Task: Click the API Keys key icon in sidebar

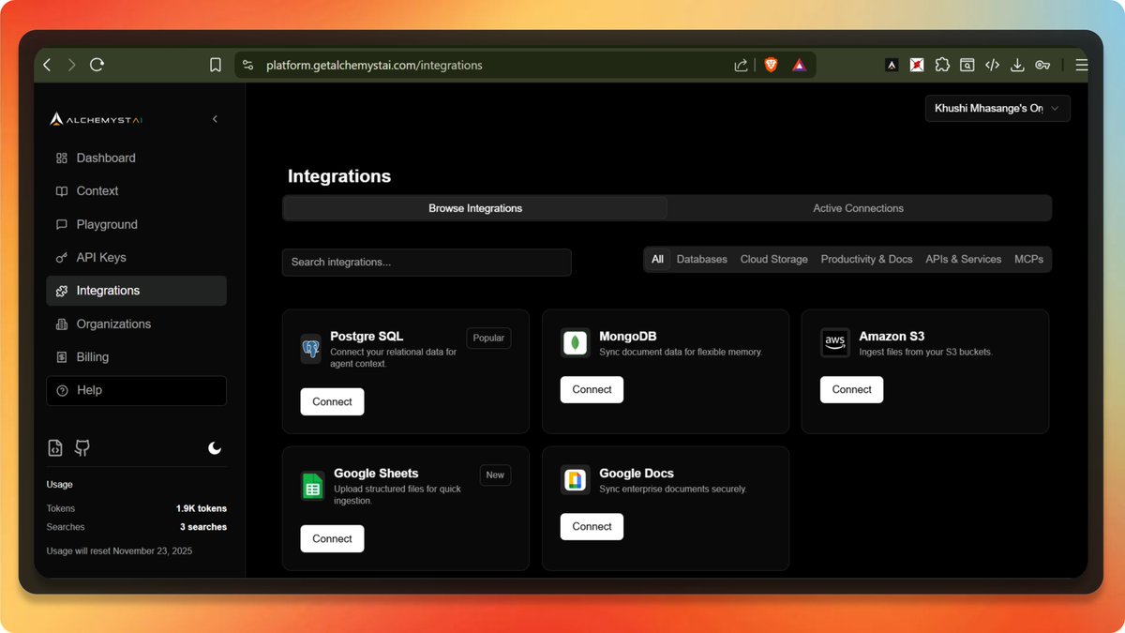Action: pos(62,258)
